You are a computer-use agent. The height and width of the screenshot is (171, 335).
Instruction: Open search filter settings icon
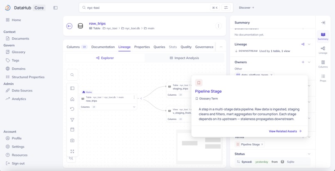226,8
